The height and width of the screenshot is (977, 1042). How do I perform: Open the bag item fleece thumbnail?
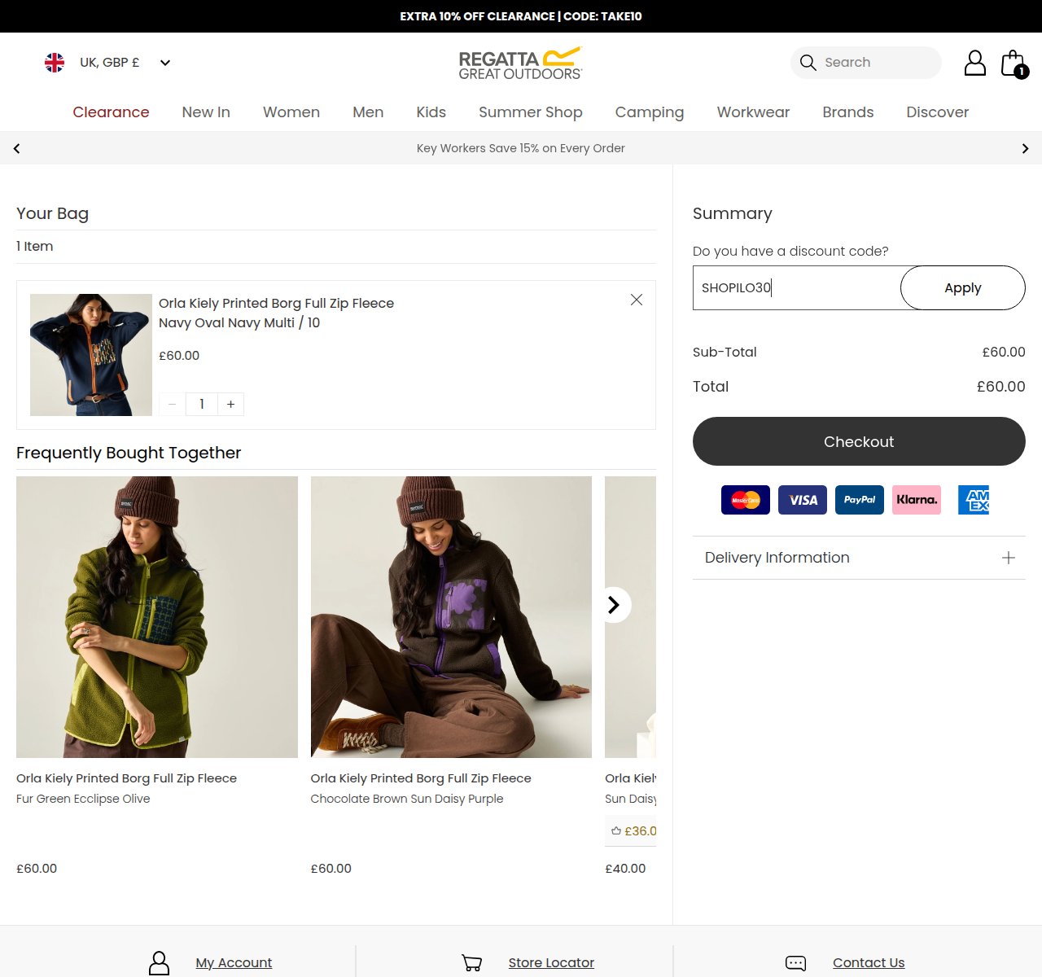coord(91,355)
